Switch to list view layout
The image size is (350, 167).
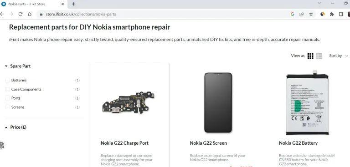point(319,56)
